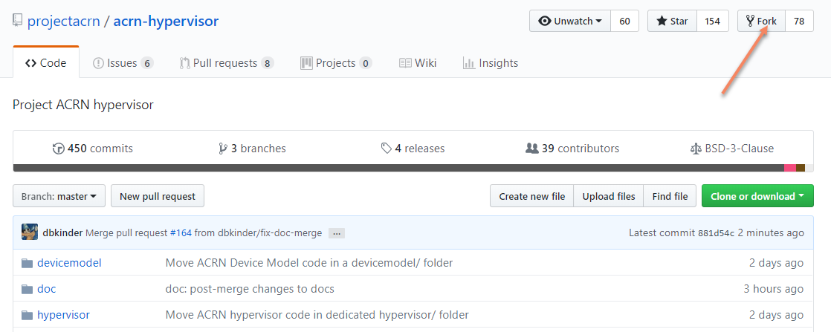Open the 39 contributors list
831x332 pixels.
[572, 149]
